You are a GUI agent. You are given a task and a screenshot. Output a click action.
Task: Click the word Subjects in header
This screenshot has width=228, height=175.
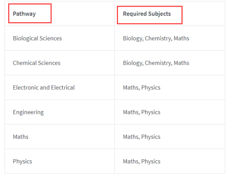160,14
